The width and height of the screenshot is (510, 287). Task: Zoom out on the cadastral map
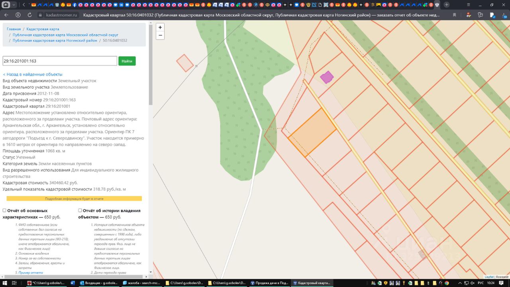coord(160,35)
